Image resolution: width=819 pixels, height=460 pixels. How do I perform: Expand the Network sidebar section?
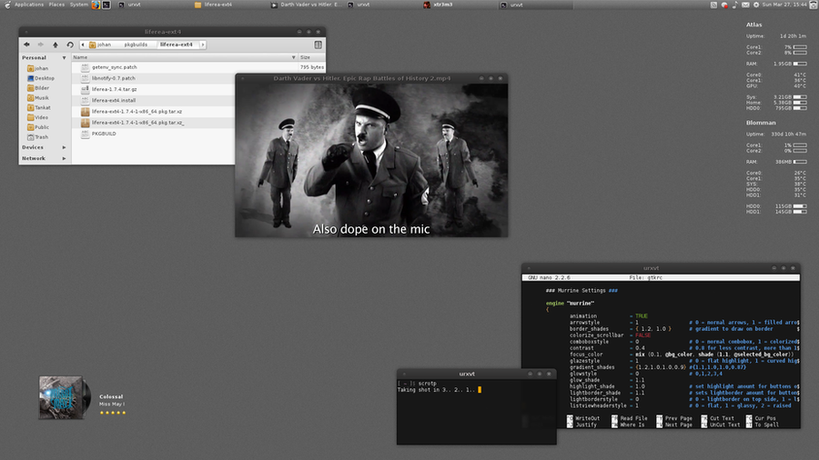65,158
